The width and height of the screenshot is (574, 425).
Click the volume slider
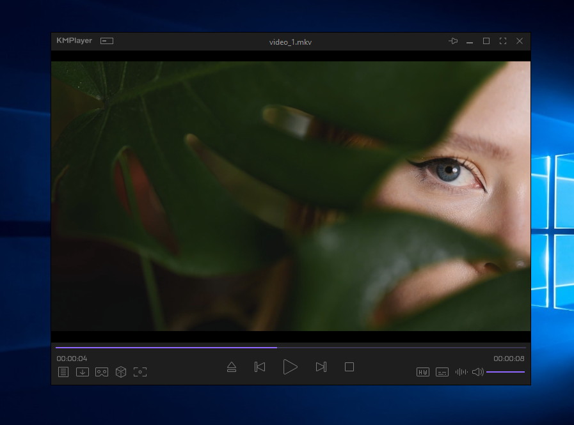pyautogui.click(x=506, y=371)
